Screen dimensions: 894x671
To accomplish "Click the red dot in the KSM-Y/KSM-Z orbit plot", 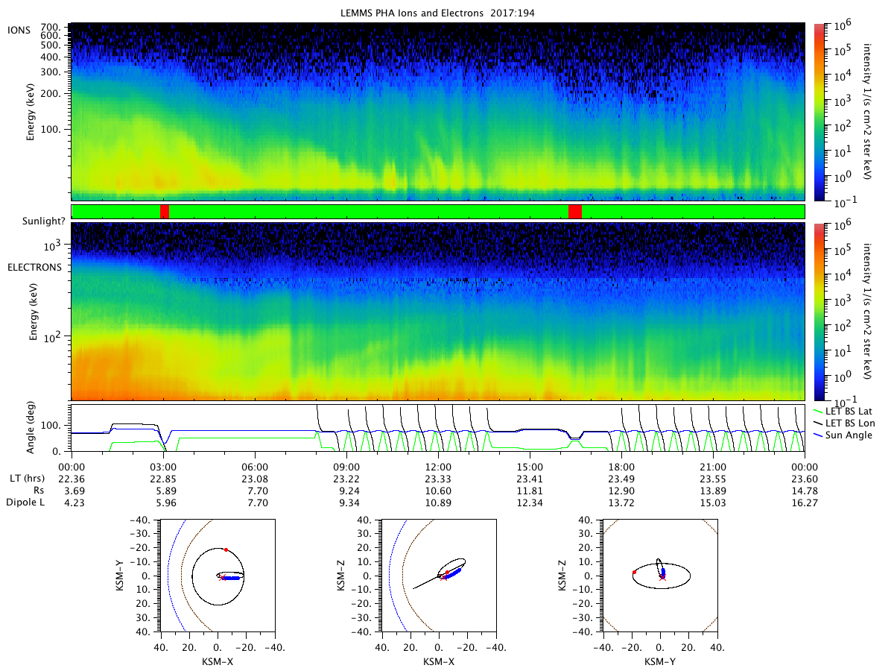I will pos(634,572).
